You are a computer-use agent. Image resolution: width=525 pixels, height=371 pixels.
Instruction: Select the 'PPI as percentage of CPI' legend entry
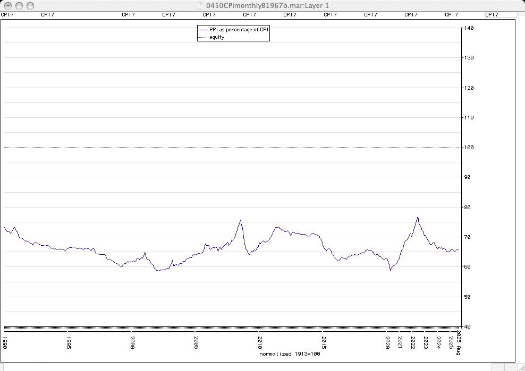point(239,30)
